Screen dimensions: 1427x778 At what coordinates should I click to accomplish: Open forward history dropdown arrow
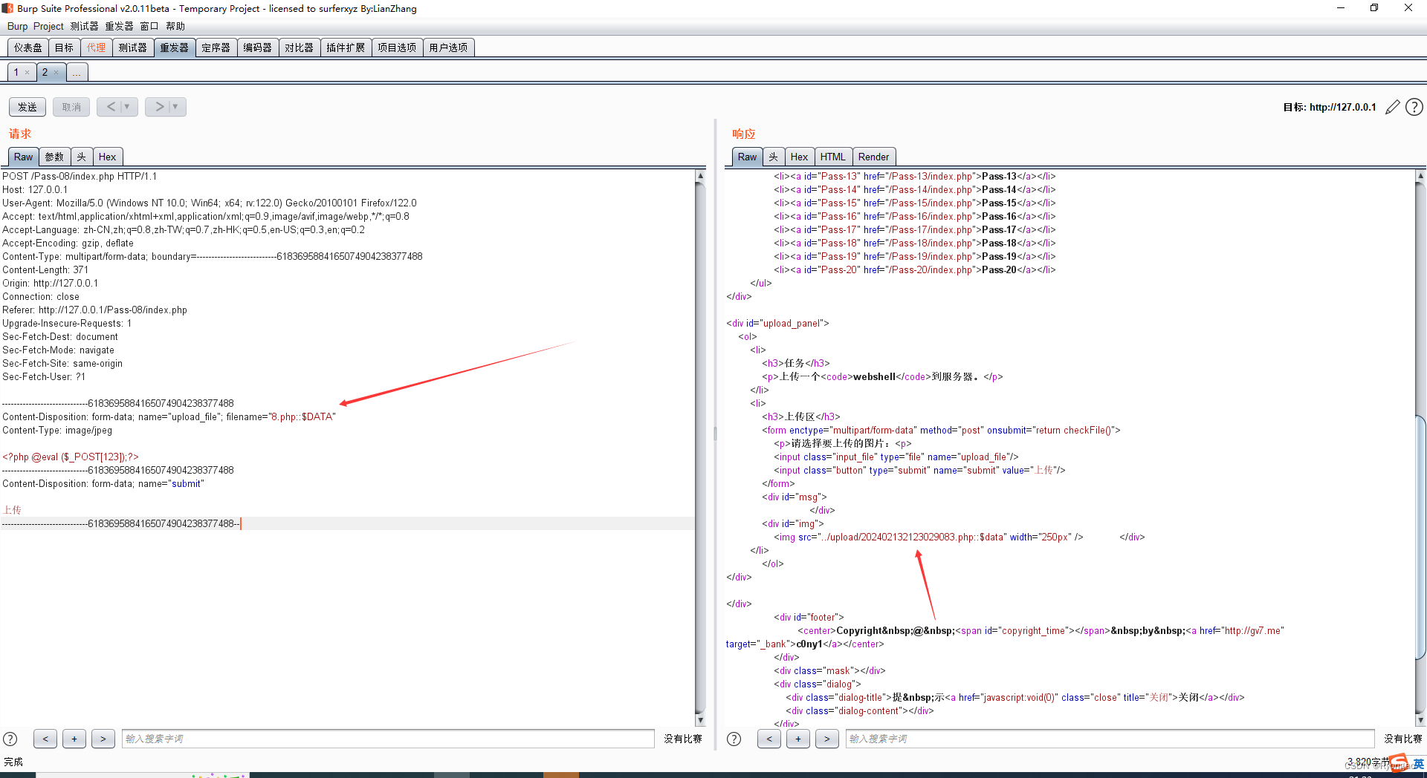pyautogui.click(x=176, y=107)
